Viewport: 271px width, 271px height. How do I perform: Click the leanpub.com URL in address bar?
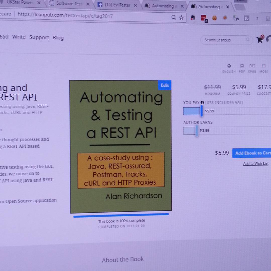[65, 15]
